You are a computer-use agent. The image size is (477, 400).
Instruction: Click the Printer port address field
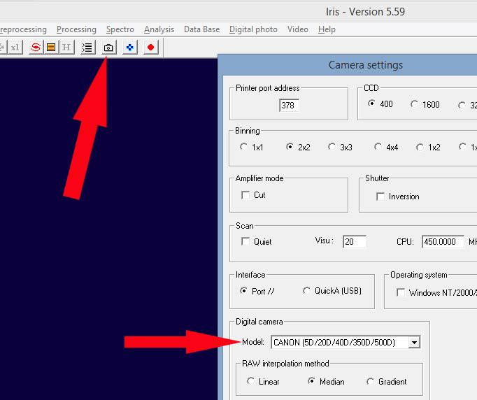289,106
